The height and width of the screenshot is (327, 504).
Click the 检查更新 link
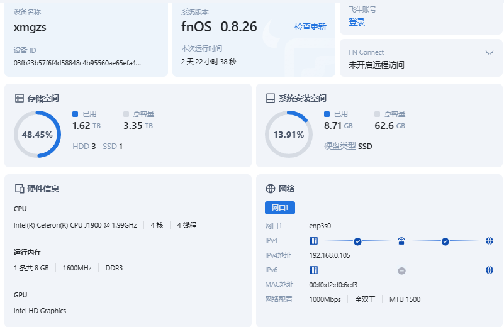click(310, 26)
